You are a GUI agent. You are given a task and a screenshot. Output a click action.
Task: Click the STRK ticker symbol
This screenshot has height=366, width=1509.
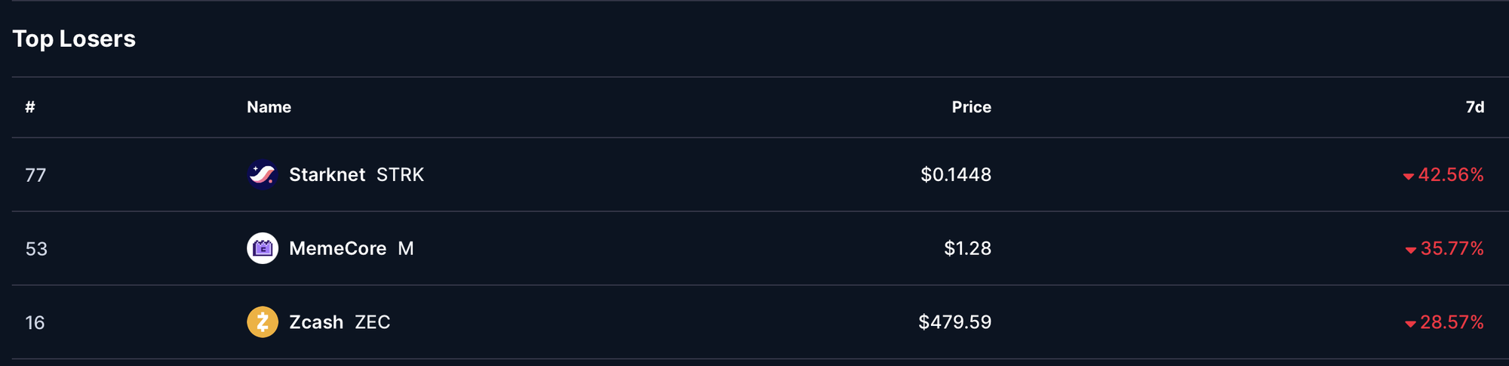coord(400,174)
